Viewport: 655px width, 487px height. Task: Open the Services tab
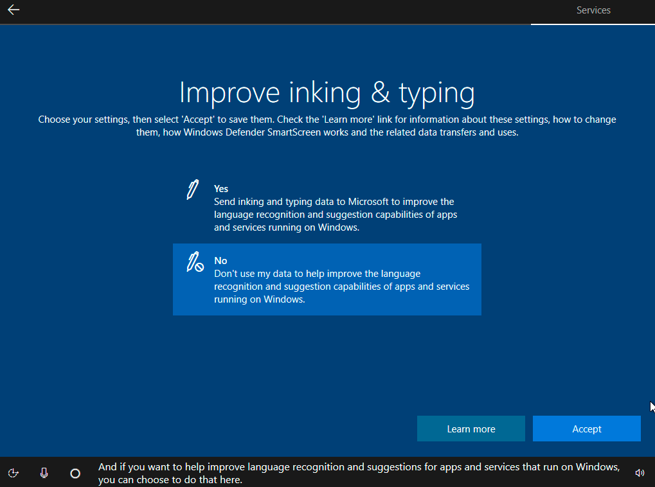[593, 10]
